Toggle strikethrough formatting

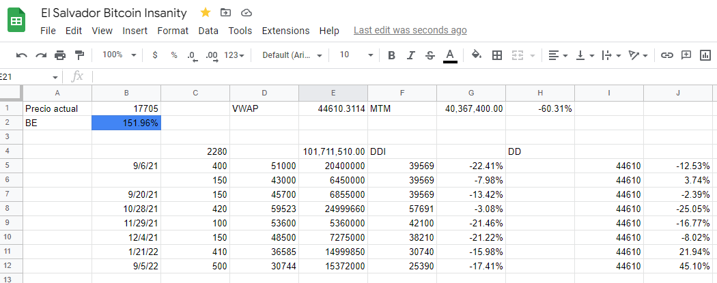pos(430,55)
